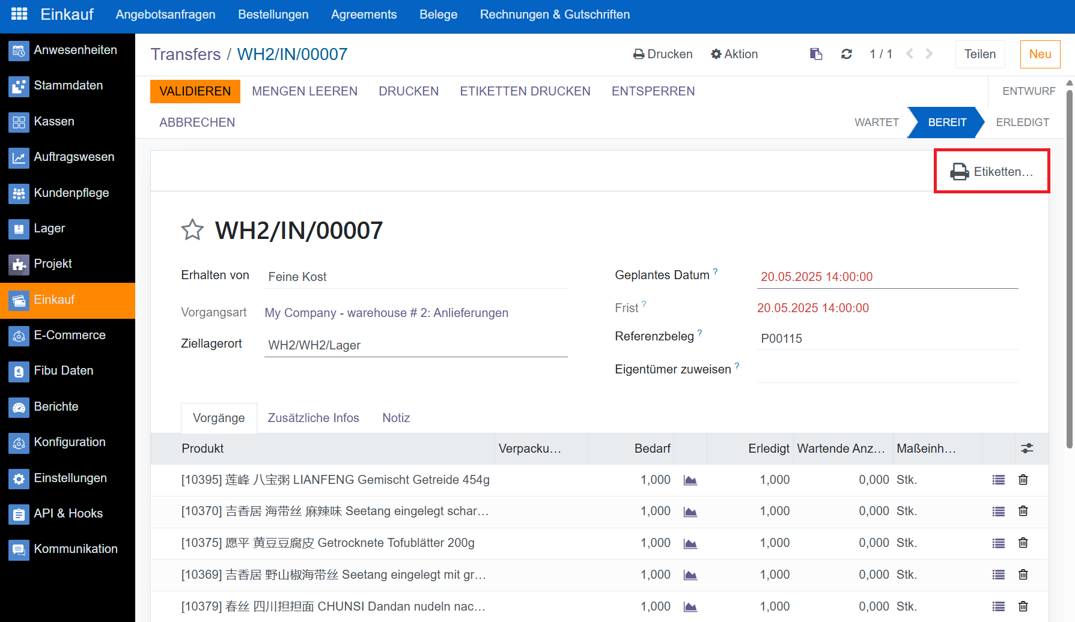
Task: Switch to the Zusätzliche Infos tab
Action: (x=313, y=418)
